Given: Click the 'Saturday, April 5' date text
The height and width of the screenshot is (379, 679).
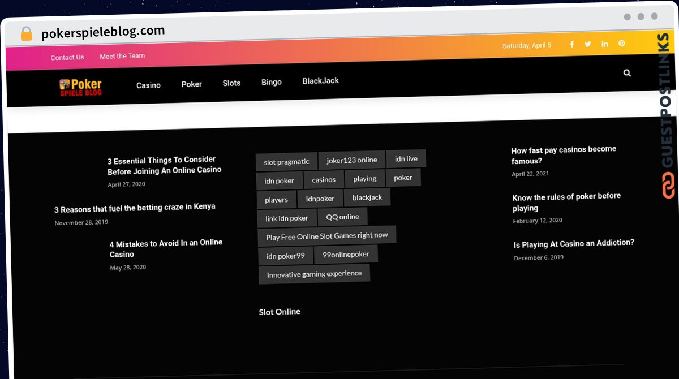Looking at the screenshot, I should coord(527,45).
